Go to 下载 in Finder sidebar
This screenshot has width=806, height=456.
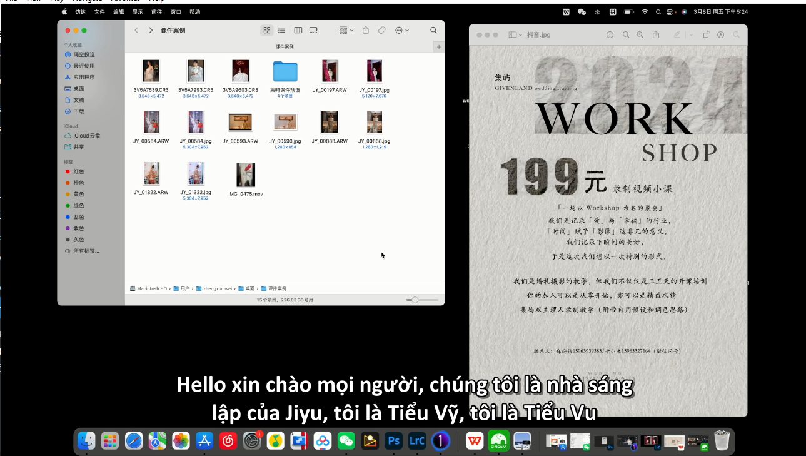(x=79, y=111)
